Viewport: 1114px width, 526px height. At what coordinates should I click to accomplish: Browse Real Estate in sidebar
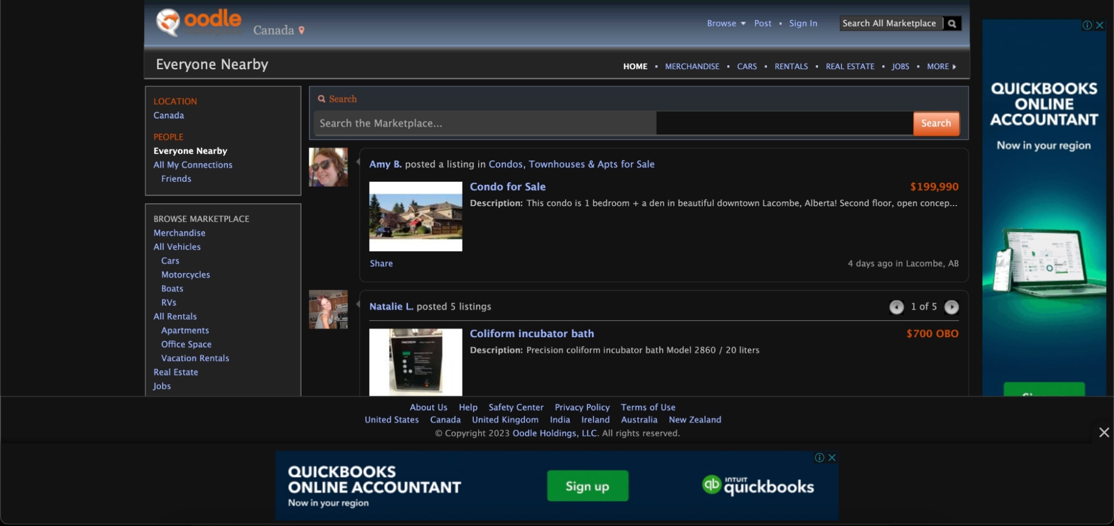pyautogui.click(x=176, y=372)
